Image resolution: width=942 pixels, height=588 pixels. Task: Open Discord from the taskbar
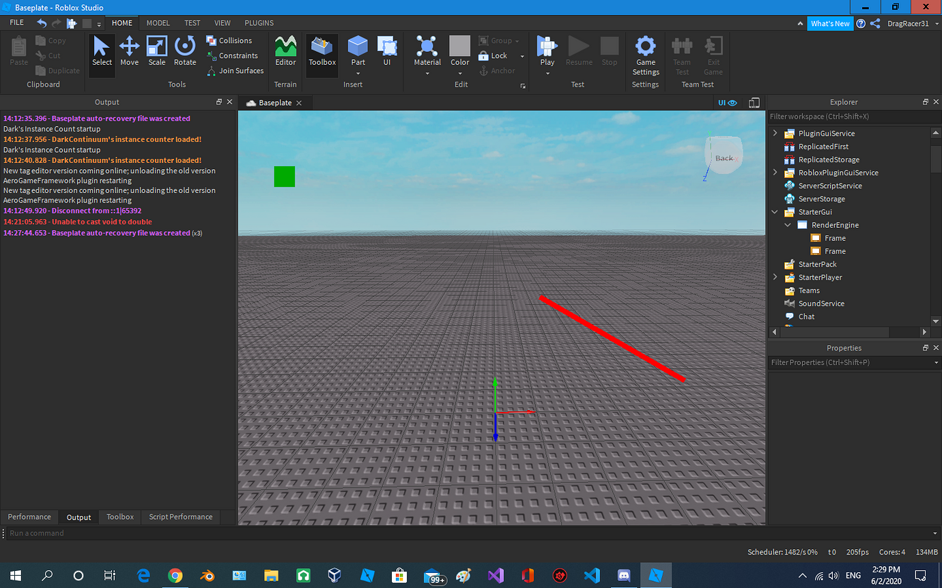(623, 576)
